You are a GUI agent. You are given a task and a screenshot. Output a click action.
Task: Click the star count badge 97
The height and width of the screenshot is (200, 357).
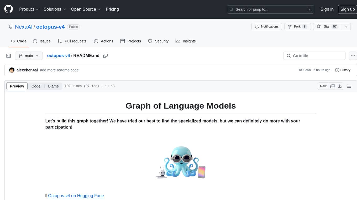335,27
